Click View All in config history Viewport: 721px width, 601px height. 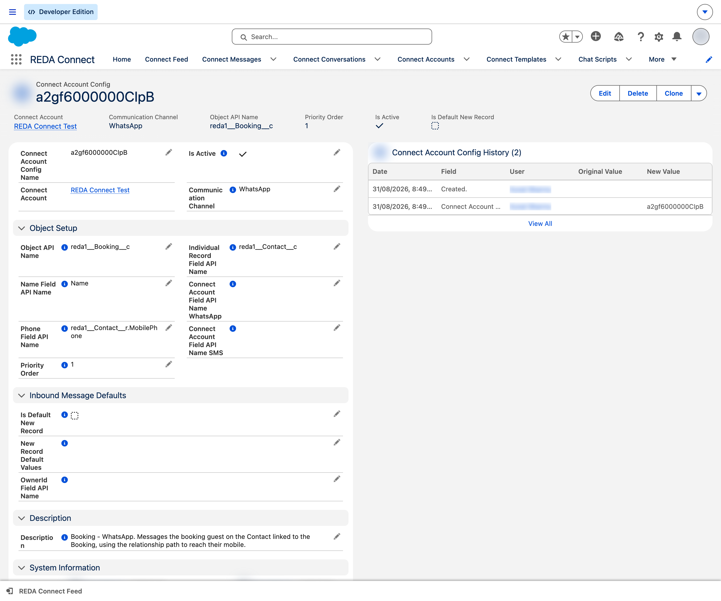pyautogui.click(x=540, y=224)
